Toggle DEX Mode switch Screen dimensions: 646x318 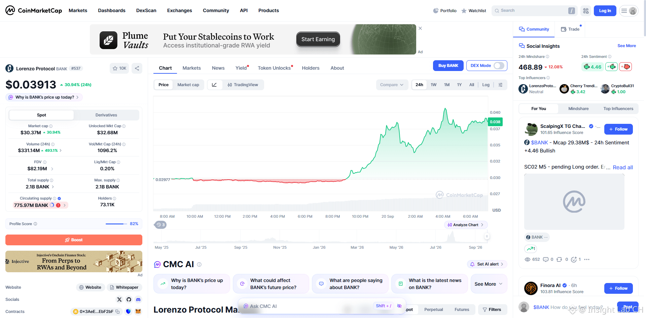tap(499, 66)
